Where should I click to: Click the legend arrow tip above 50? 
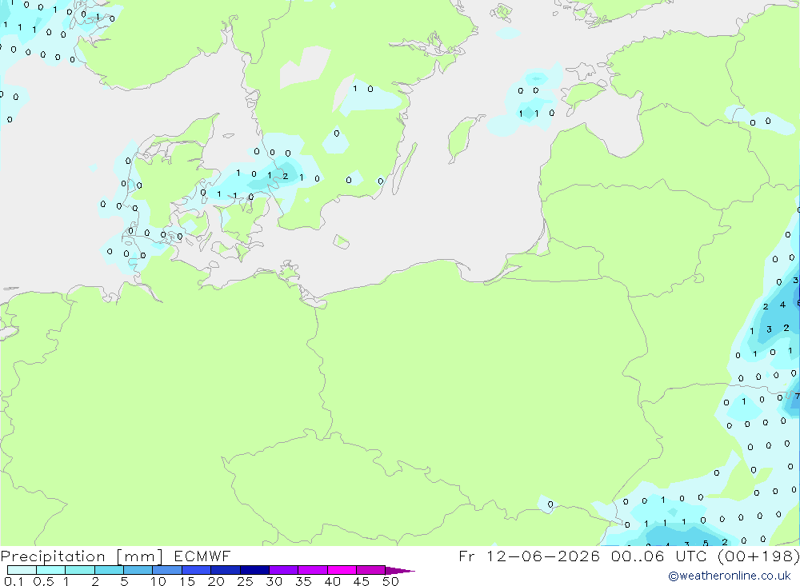(400, 571)
